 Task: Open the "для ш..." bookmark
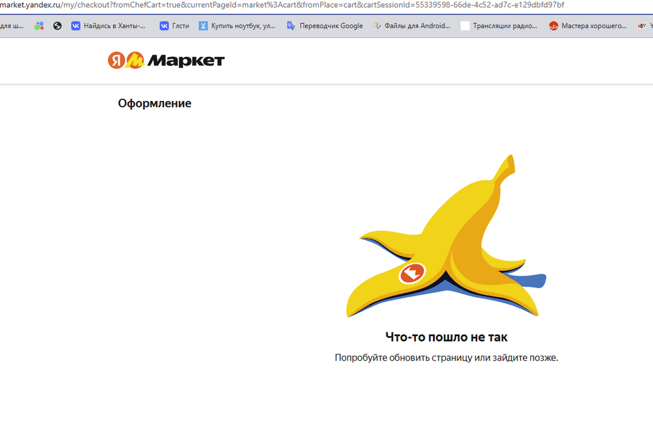pyautogui.click(x=11, y=26)
